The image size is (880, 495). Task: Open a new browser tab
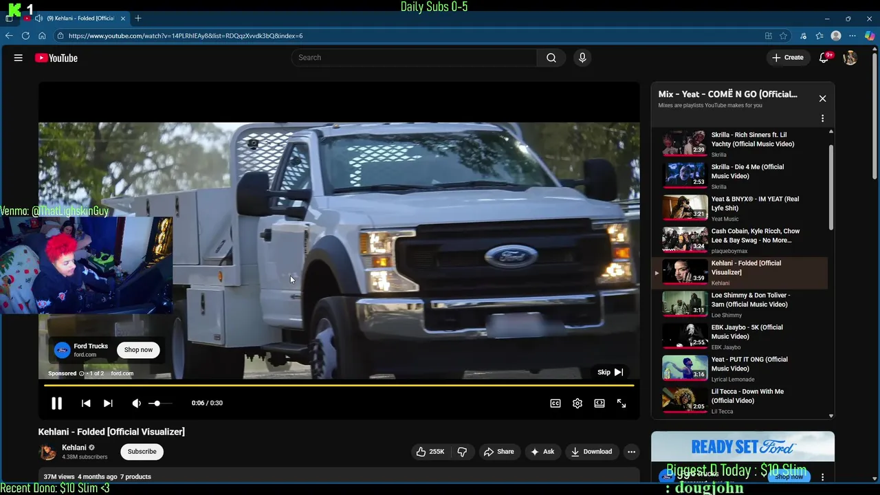pyautogui.click(x=137, y=18)
